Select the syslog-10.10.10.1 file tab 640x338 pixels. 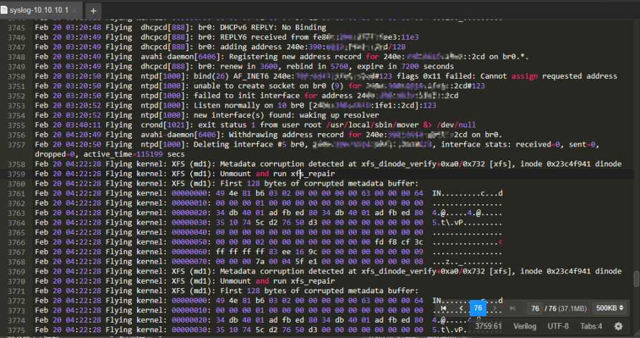[40, 10]
